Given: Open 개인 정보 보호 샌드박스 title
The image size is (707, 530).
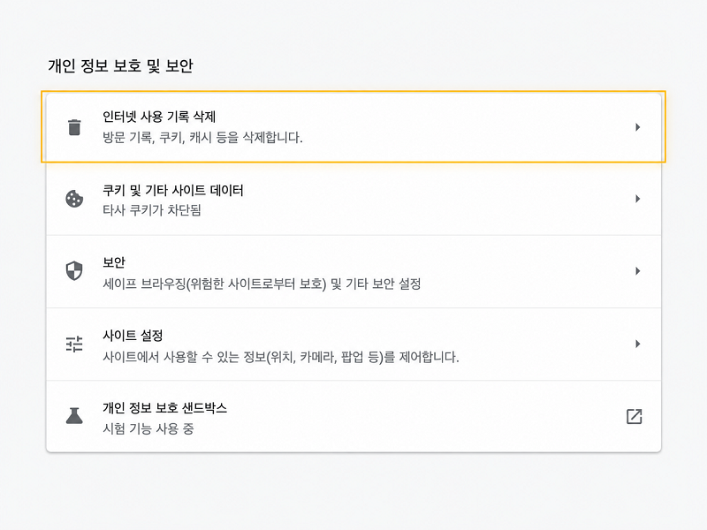Looking at the screenshot, I should coord(164,408).
